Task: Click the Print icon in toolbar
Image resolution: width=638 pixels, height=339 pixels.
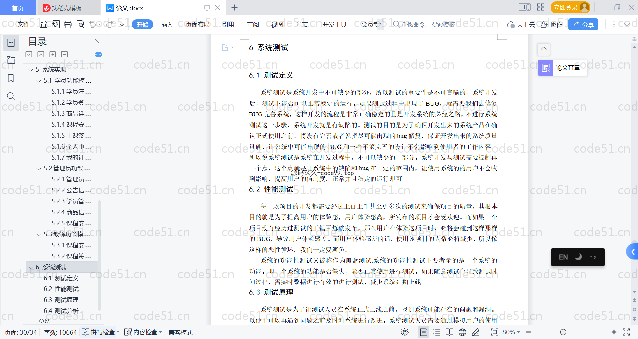Action: [x=68, y=24]
